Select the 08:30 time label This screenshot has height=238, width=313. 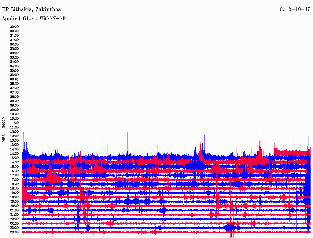[x=14, y=101]
